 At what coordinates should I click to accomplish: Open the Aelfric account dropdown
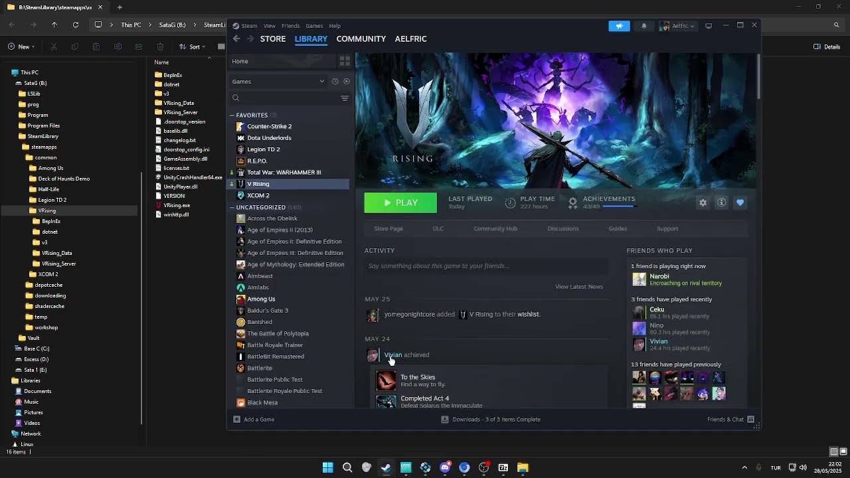coord(677,26)
